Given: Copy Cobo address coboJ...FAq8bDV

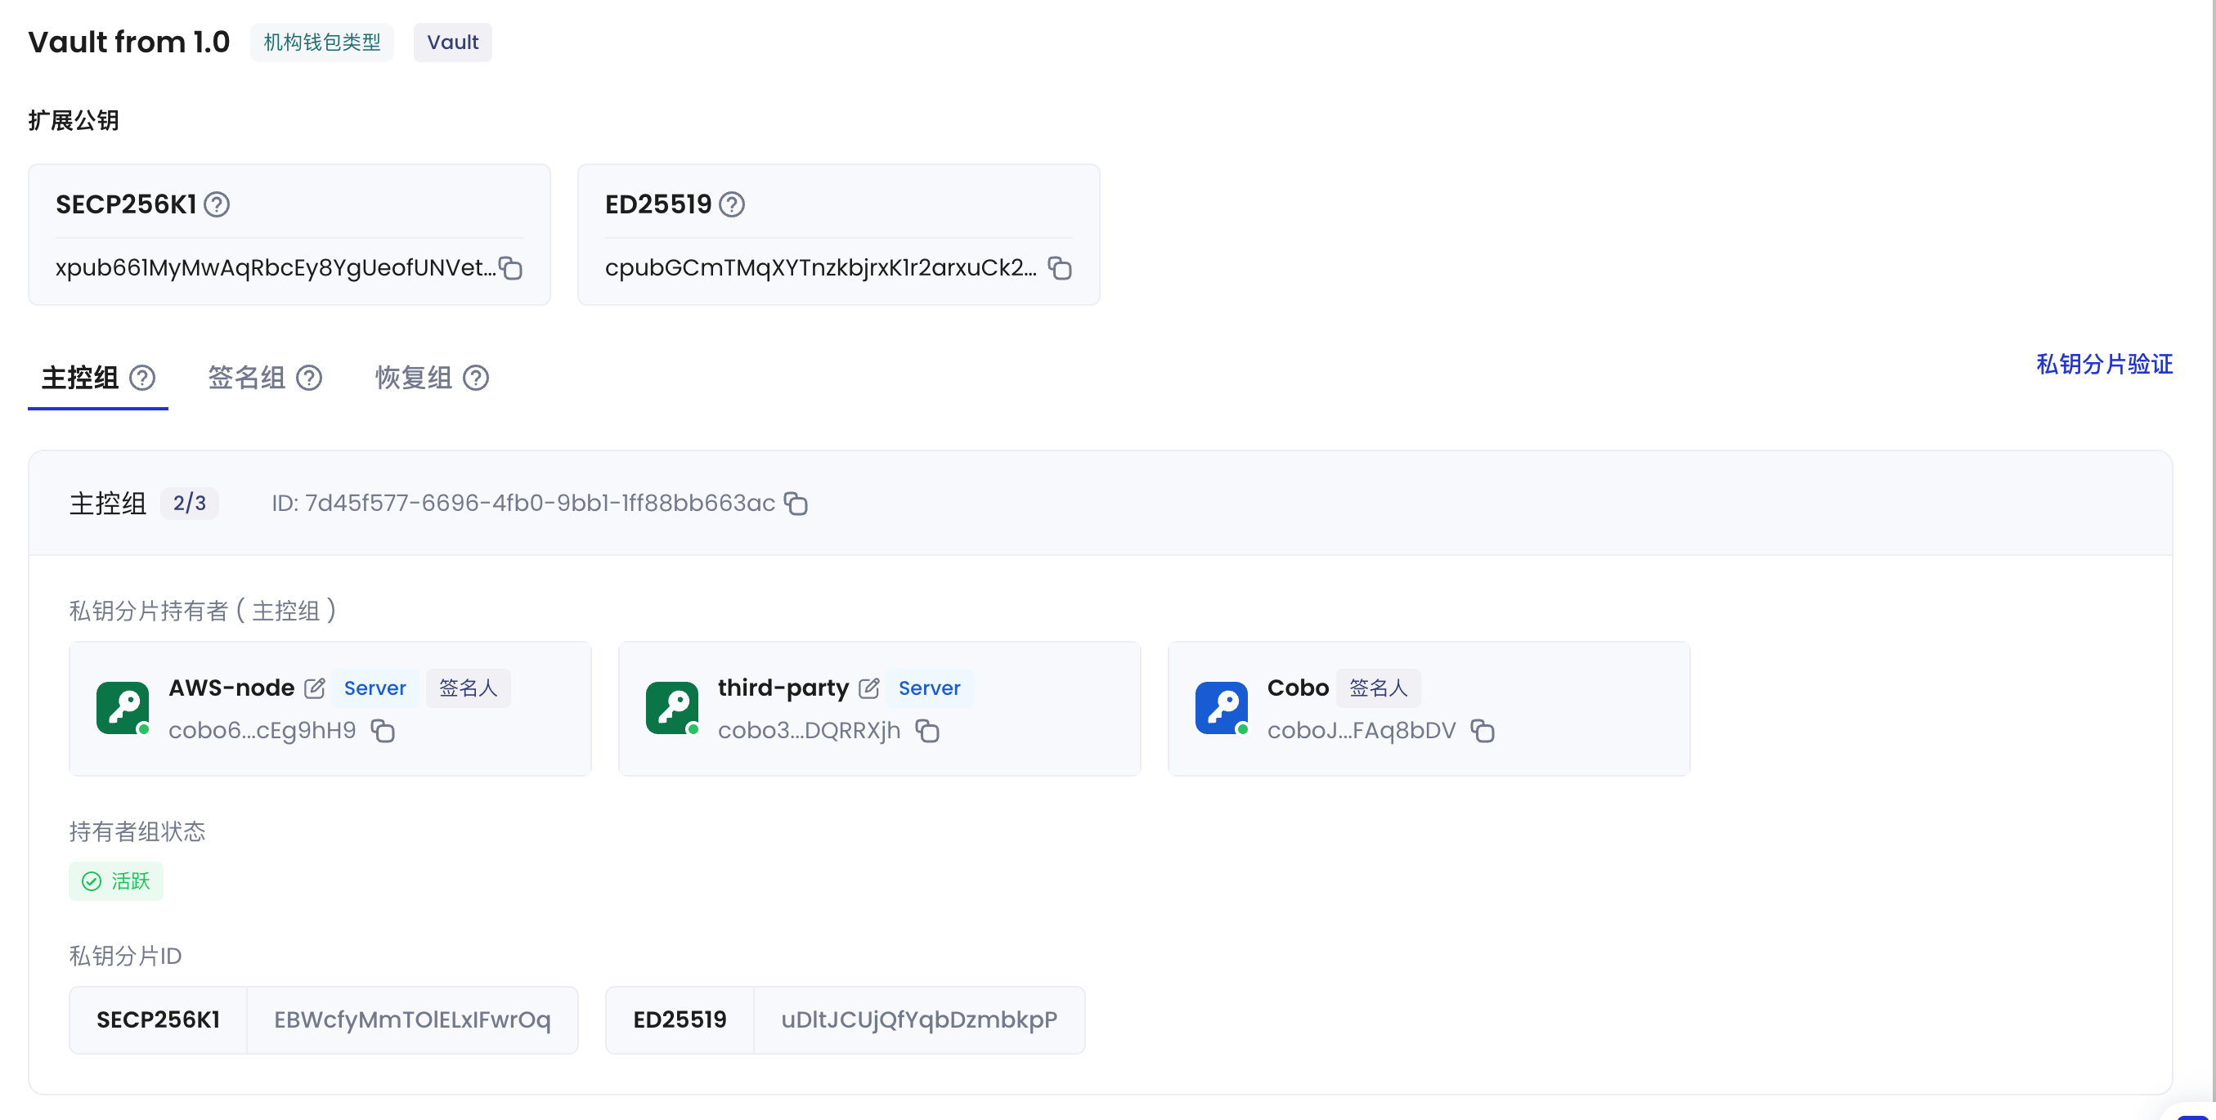Looking at the screenshot, I should click(x=1483, y=731).
